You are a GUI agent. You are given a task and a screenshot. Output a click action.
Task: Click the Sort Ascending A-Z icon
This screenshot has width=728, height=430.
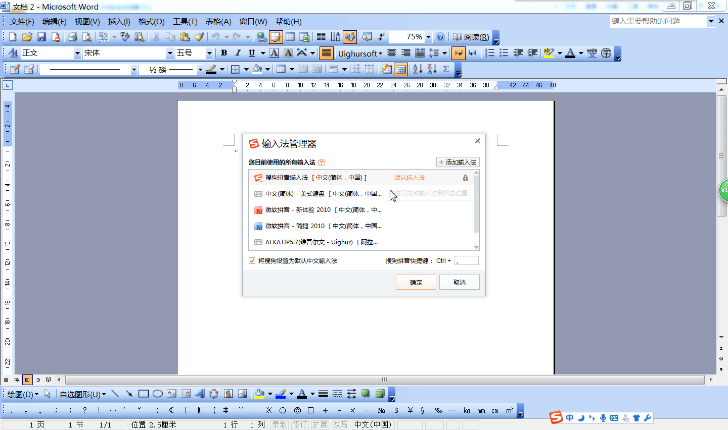click(x=418, y=69)
